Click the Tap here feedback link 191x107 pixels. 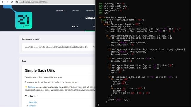coord(32,87)
